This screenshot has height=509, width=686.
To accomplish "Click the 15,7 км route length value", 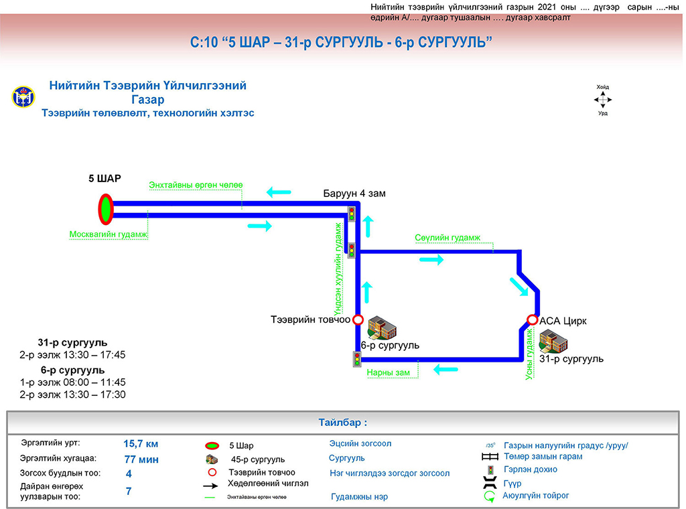I will [x=141, y=443].
